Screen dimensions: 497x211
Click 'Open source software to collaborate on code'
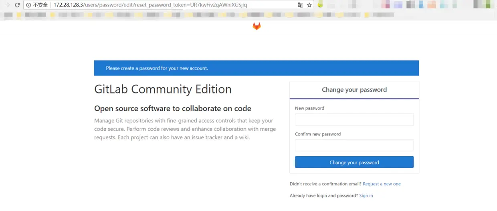pos(173,109)
